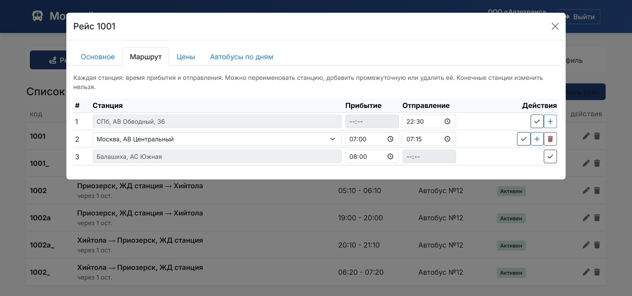The image size is (632, 296).
Task: Click Активен badge in row 1002
Action: [511, 191]
